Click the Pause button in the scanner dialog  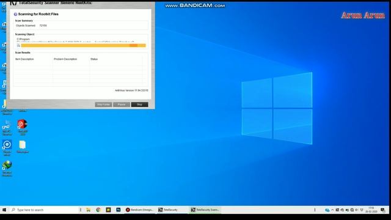(122, 105)
